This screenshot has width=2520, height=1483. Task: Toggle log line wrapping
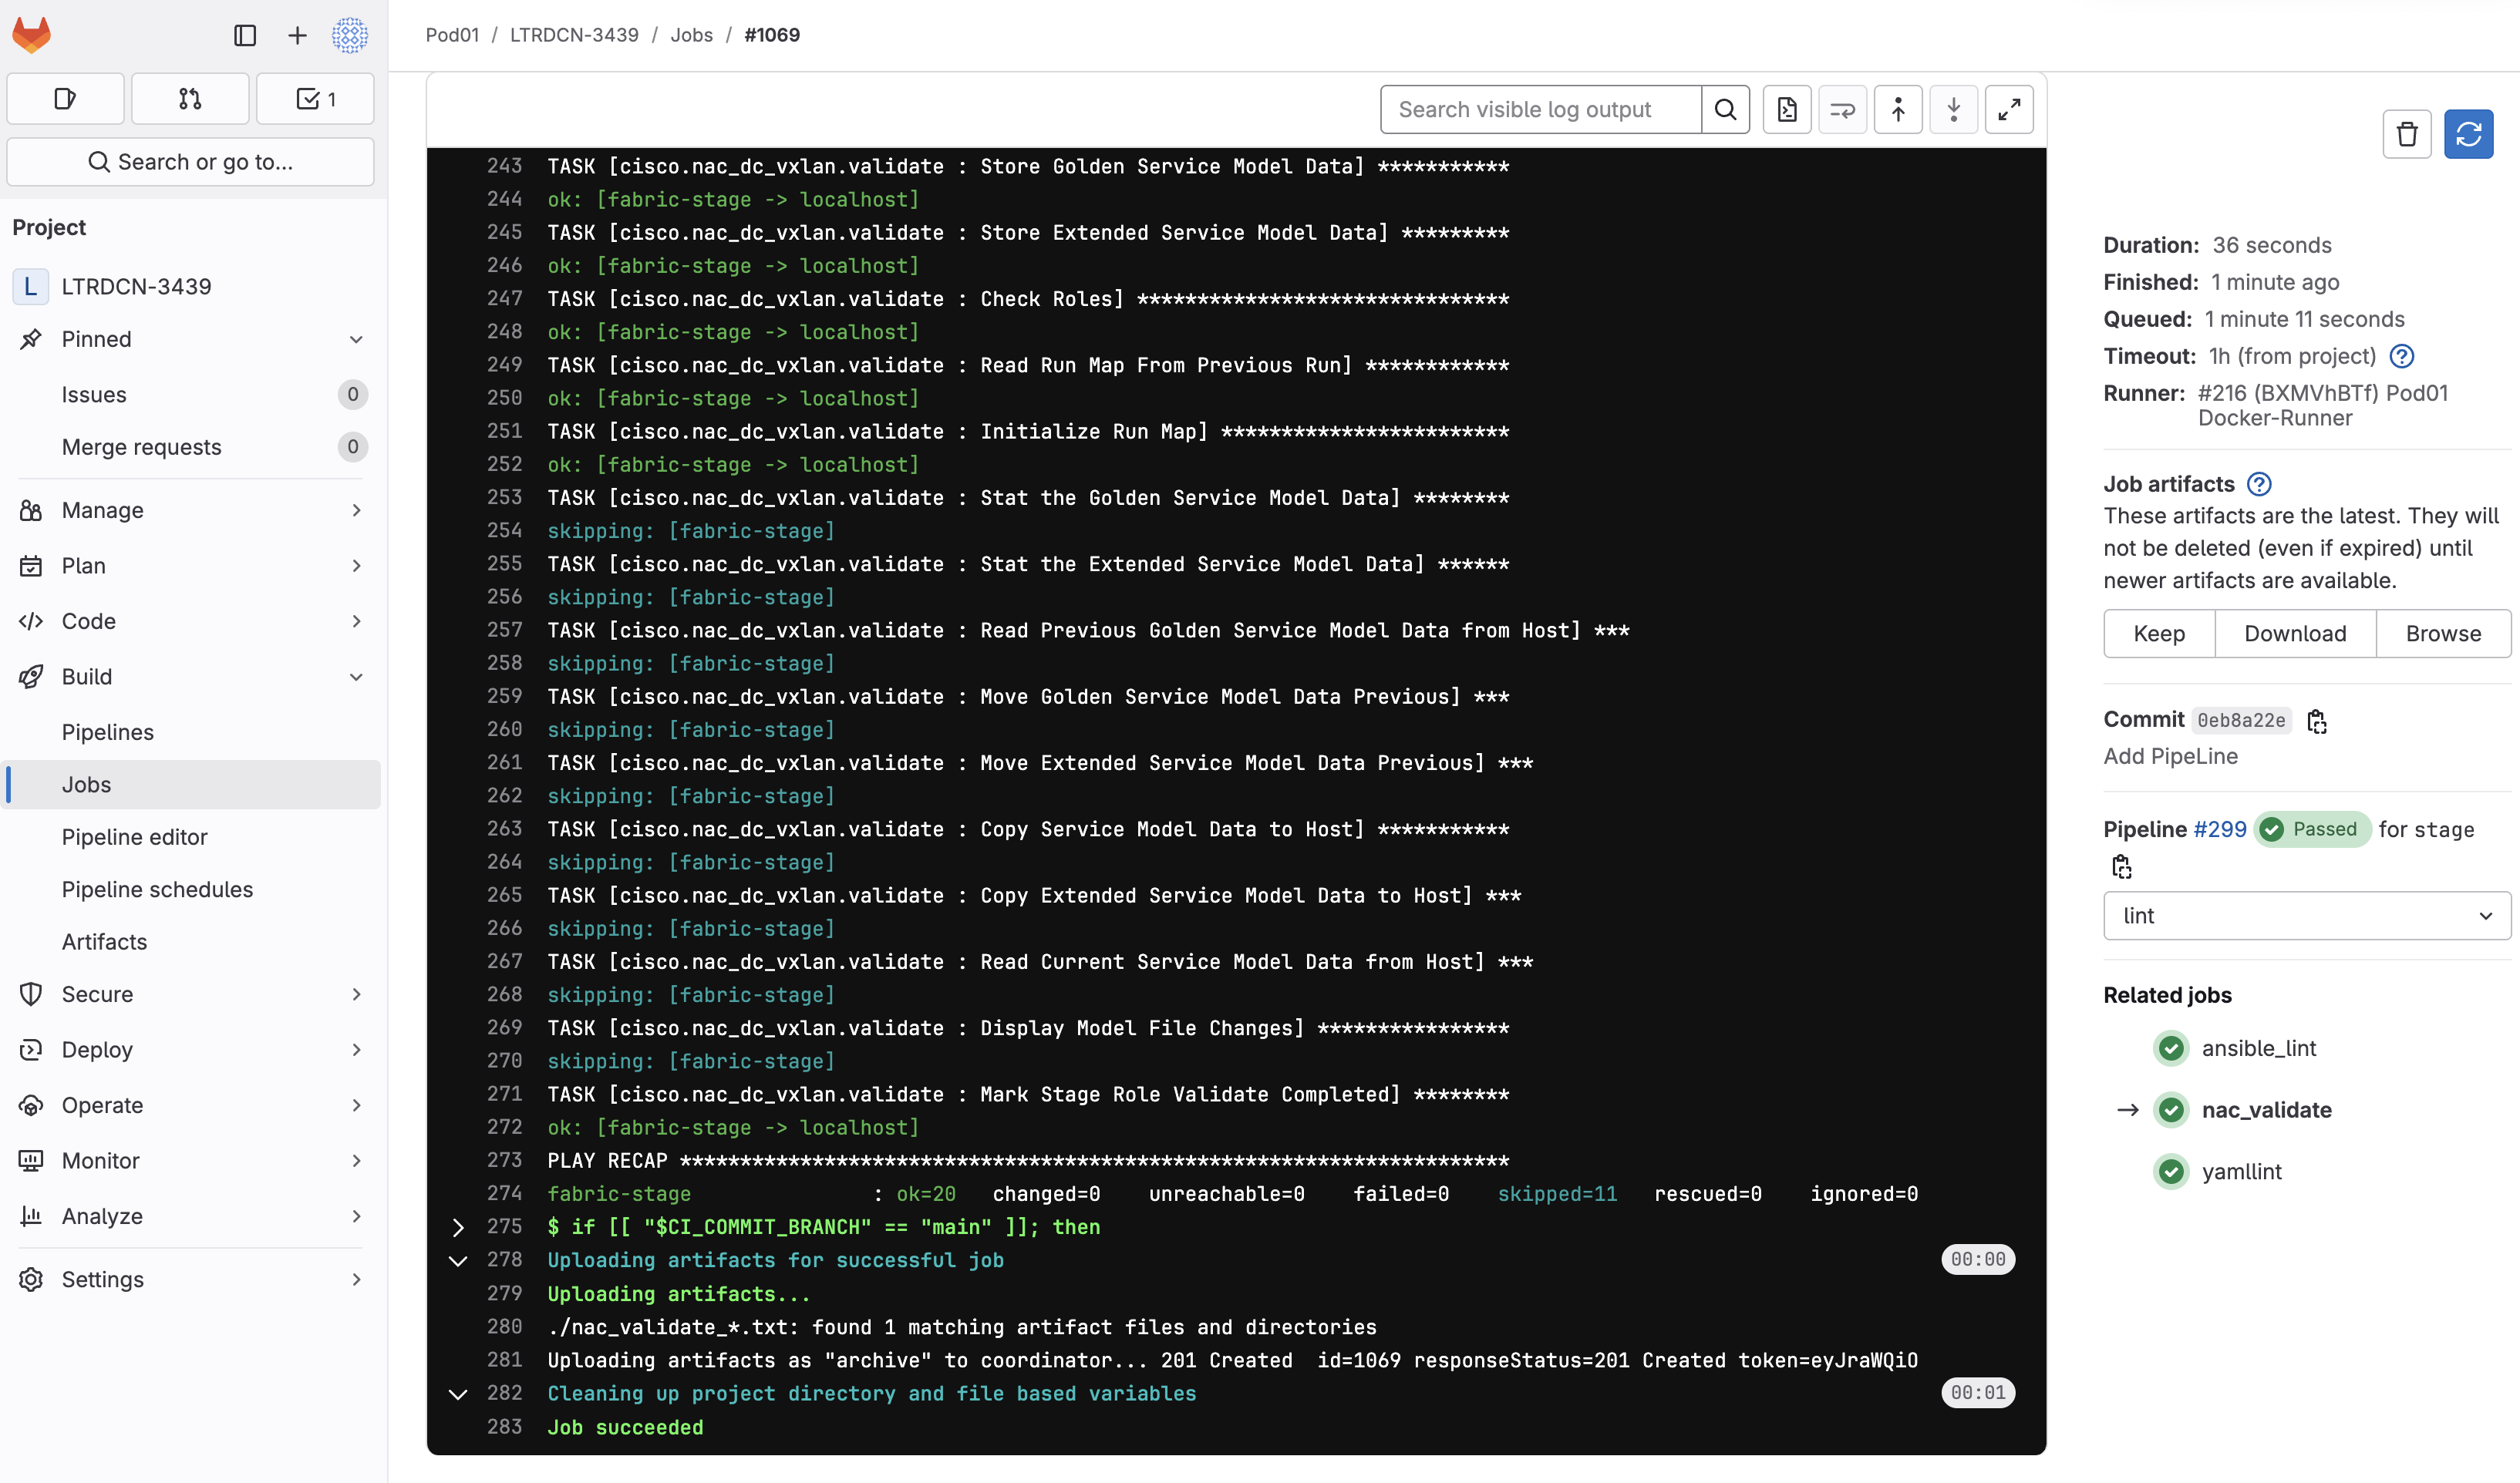point(1842,110)
